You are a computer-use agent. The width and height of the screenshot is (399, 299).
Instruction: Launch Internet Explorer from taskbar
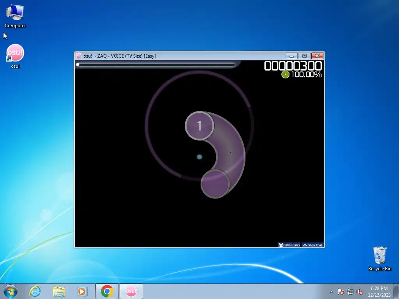point(35,291)
